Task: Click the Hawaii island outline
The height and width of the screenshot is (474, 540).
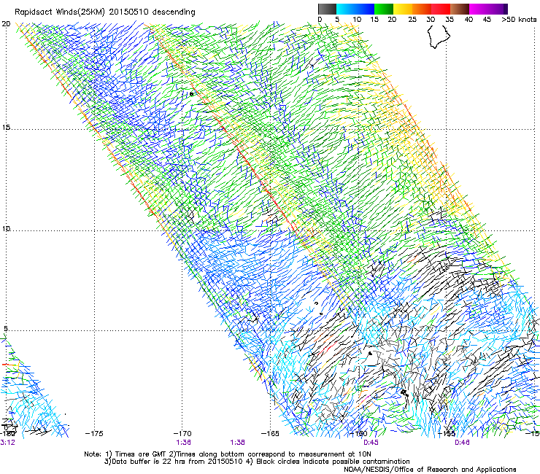Action: click(439, 37)
